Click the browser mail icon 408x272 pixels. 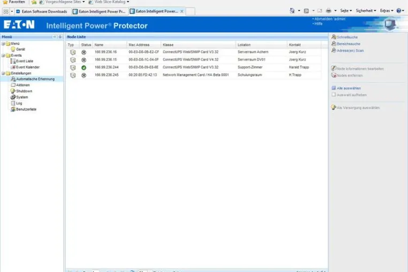[x=320, y=11]
